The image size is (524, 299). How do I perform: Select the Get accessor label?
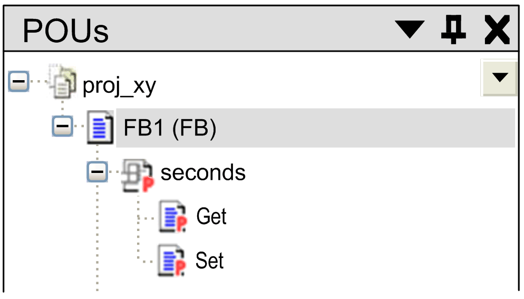211,217
